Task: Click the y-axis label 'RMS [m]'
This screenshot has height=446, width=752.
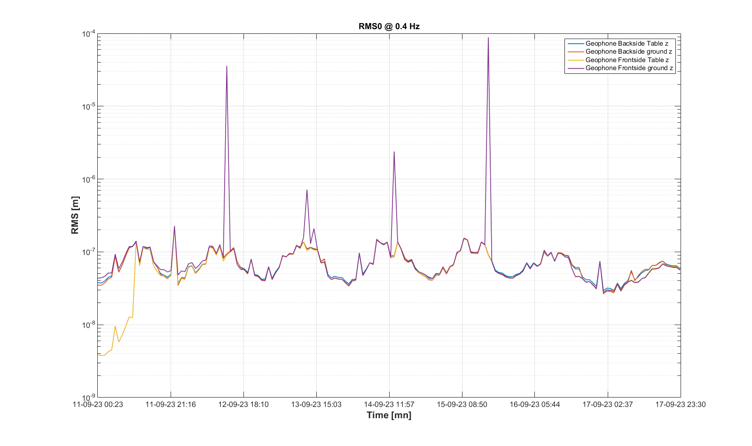Action: coord(75,215)
